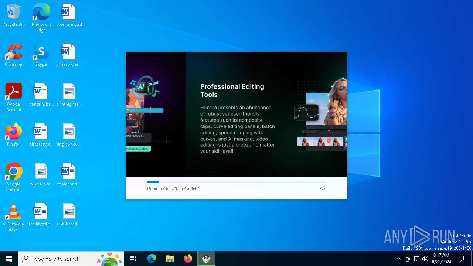Viewport: 473px width, 266px height.
Task: Open the volume control tray icon
Action: pos(425,259)
